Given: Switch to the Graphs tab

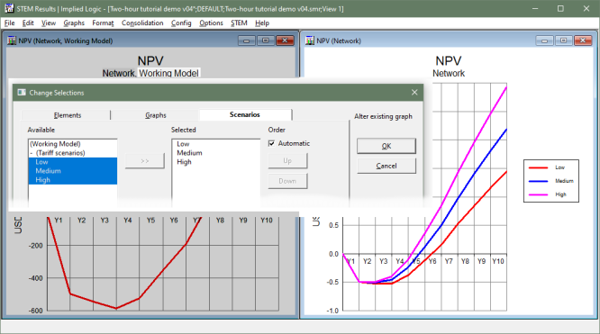Looking at the screenshot, I should pos(155,115).
